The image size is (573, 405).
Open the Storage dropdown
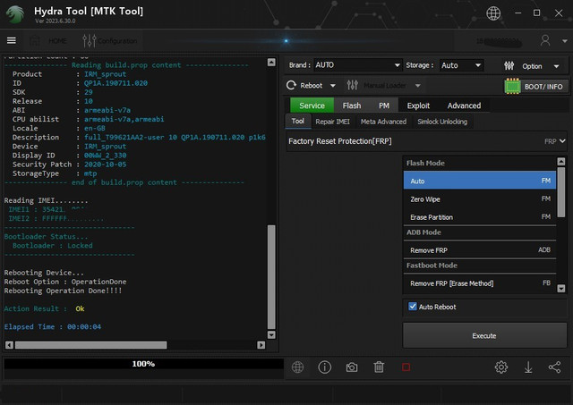(461, 65)
